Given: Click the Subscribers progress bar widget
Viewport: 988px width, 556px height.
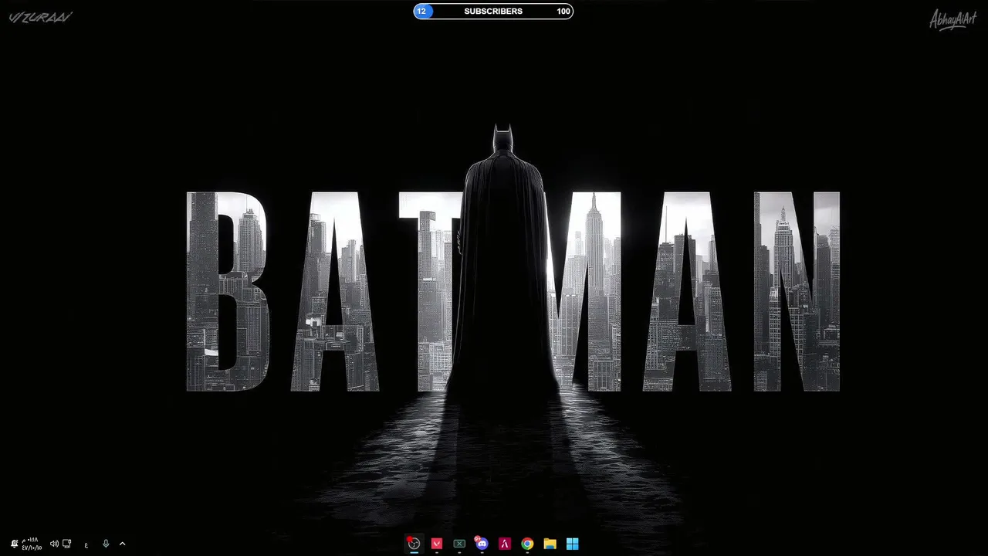Looking at the screenshot, I should [x=493, y=11].
